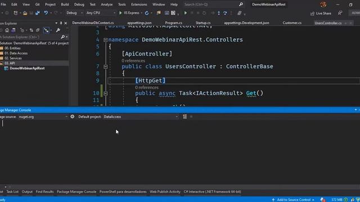
Task: Open the Default project DataAccess dropdown
Action: click(x=141, y=117)
